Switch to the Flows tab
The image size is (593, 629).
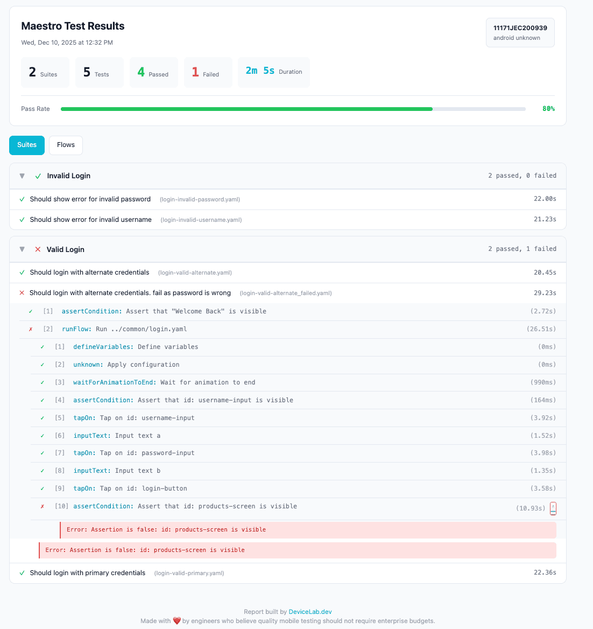coord(65,145)
